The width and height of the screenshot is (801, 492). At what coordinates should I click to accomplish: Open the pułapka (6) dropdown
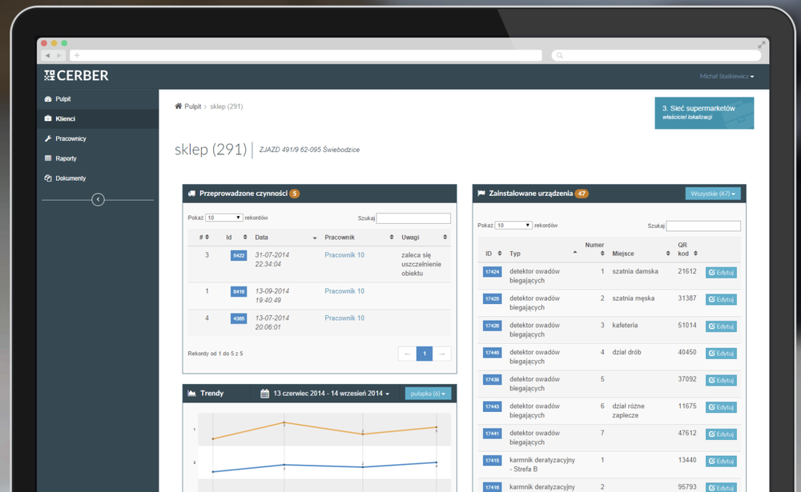[x=428, y=394]
